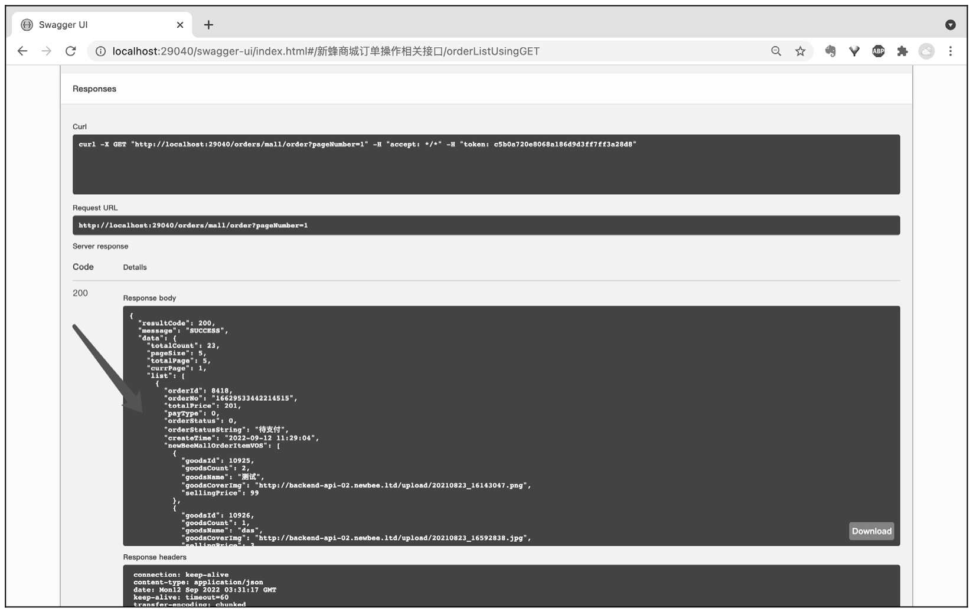This screenshot has width=973, height=612.
Task: Click the Server response label
Action: tap(100, 246)
